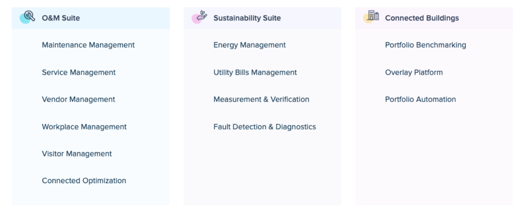Open the O&M Suite heading
The width and height of the screenshot is (520, 211).
point(61,18)
